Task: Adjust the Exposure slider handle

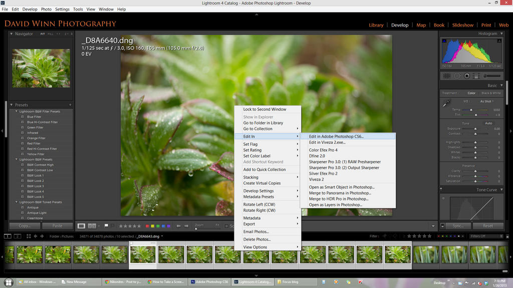Action: click(x=475, y=129)
